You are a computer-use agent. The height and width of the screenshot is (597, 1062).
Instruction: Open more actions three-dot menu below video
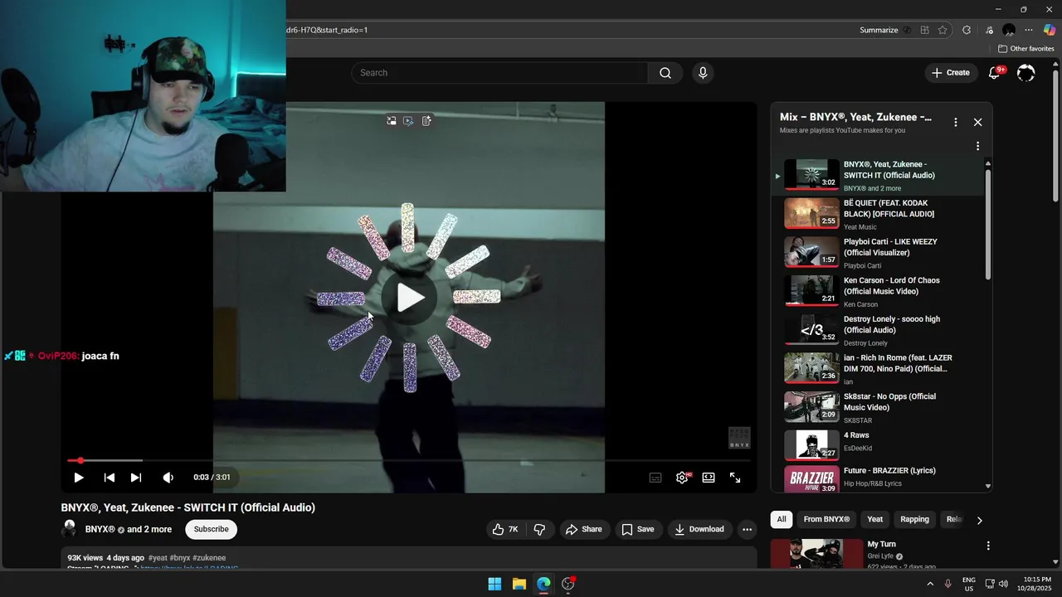(747, 529)
